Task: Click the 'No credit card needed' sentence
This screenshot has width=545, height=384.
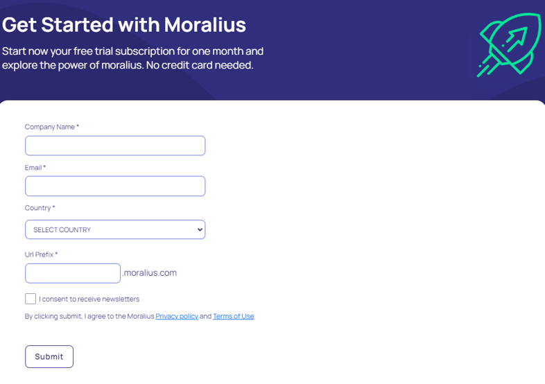Action: [x=200, y=65]
